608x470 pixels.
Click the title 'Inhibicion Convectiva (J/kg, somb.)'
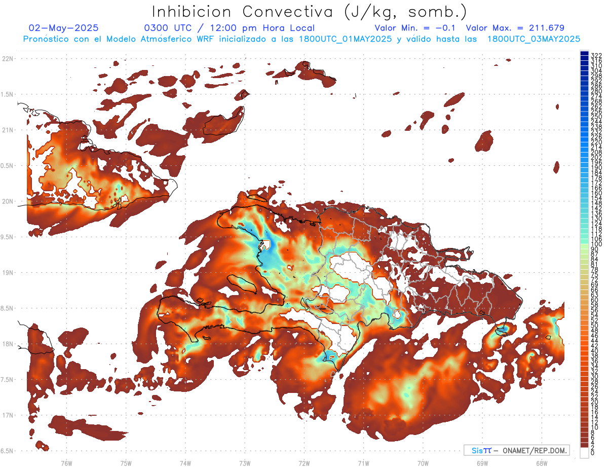[310, 12]
